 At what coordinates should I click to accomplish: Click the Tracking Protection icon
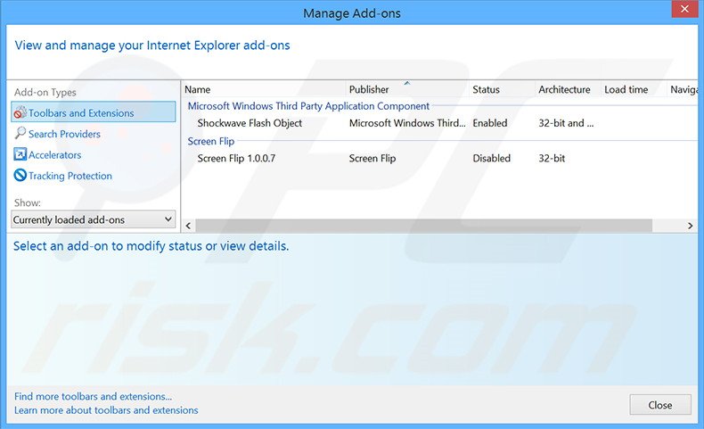(20, 175)
